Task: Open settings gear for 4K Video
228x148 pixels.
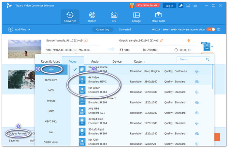Action: (197, 82)
